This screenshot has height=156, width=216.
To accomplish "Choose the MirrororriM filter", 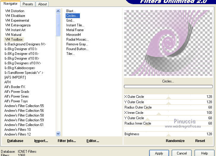I will [x=73, y=35].
